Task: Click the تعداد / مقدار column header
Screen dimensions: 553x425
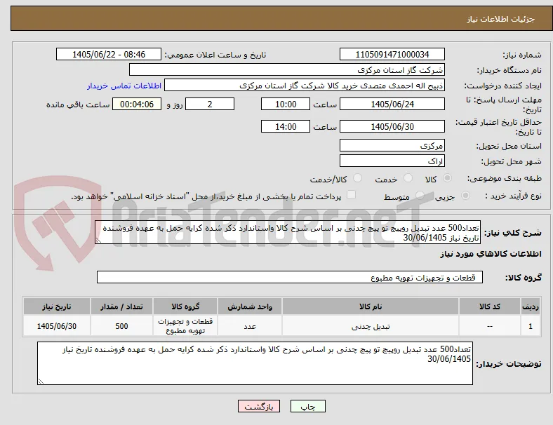Action: [x=121, y=306]
